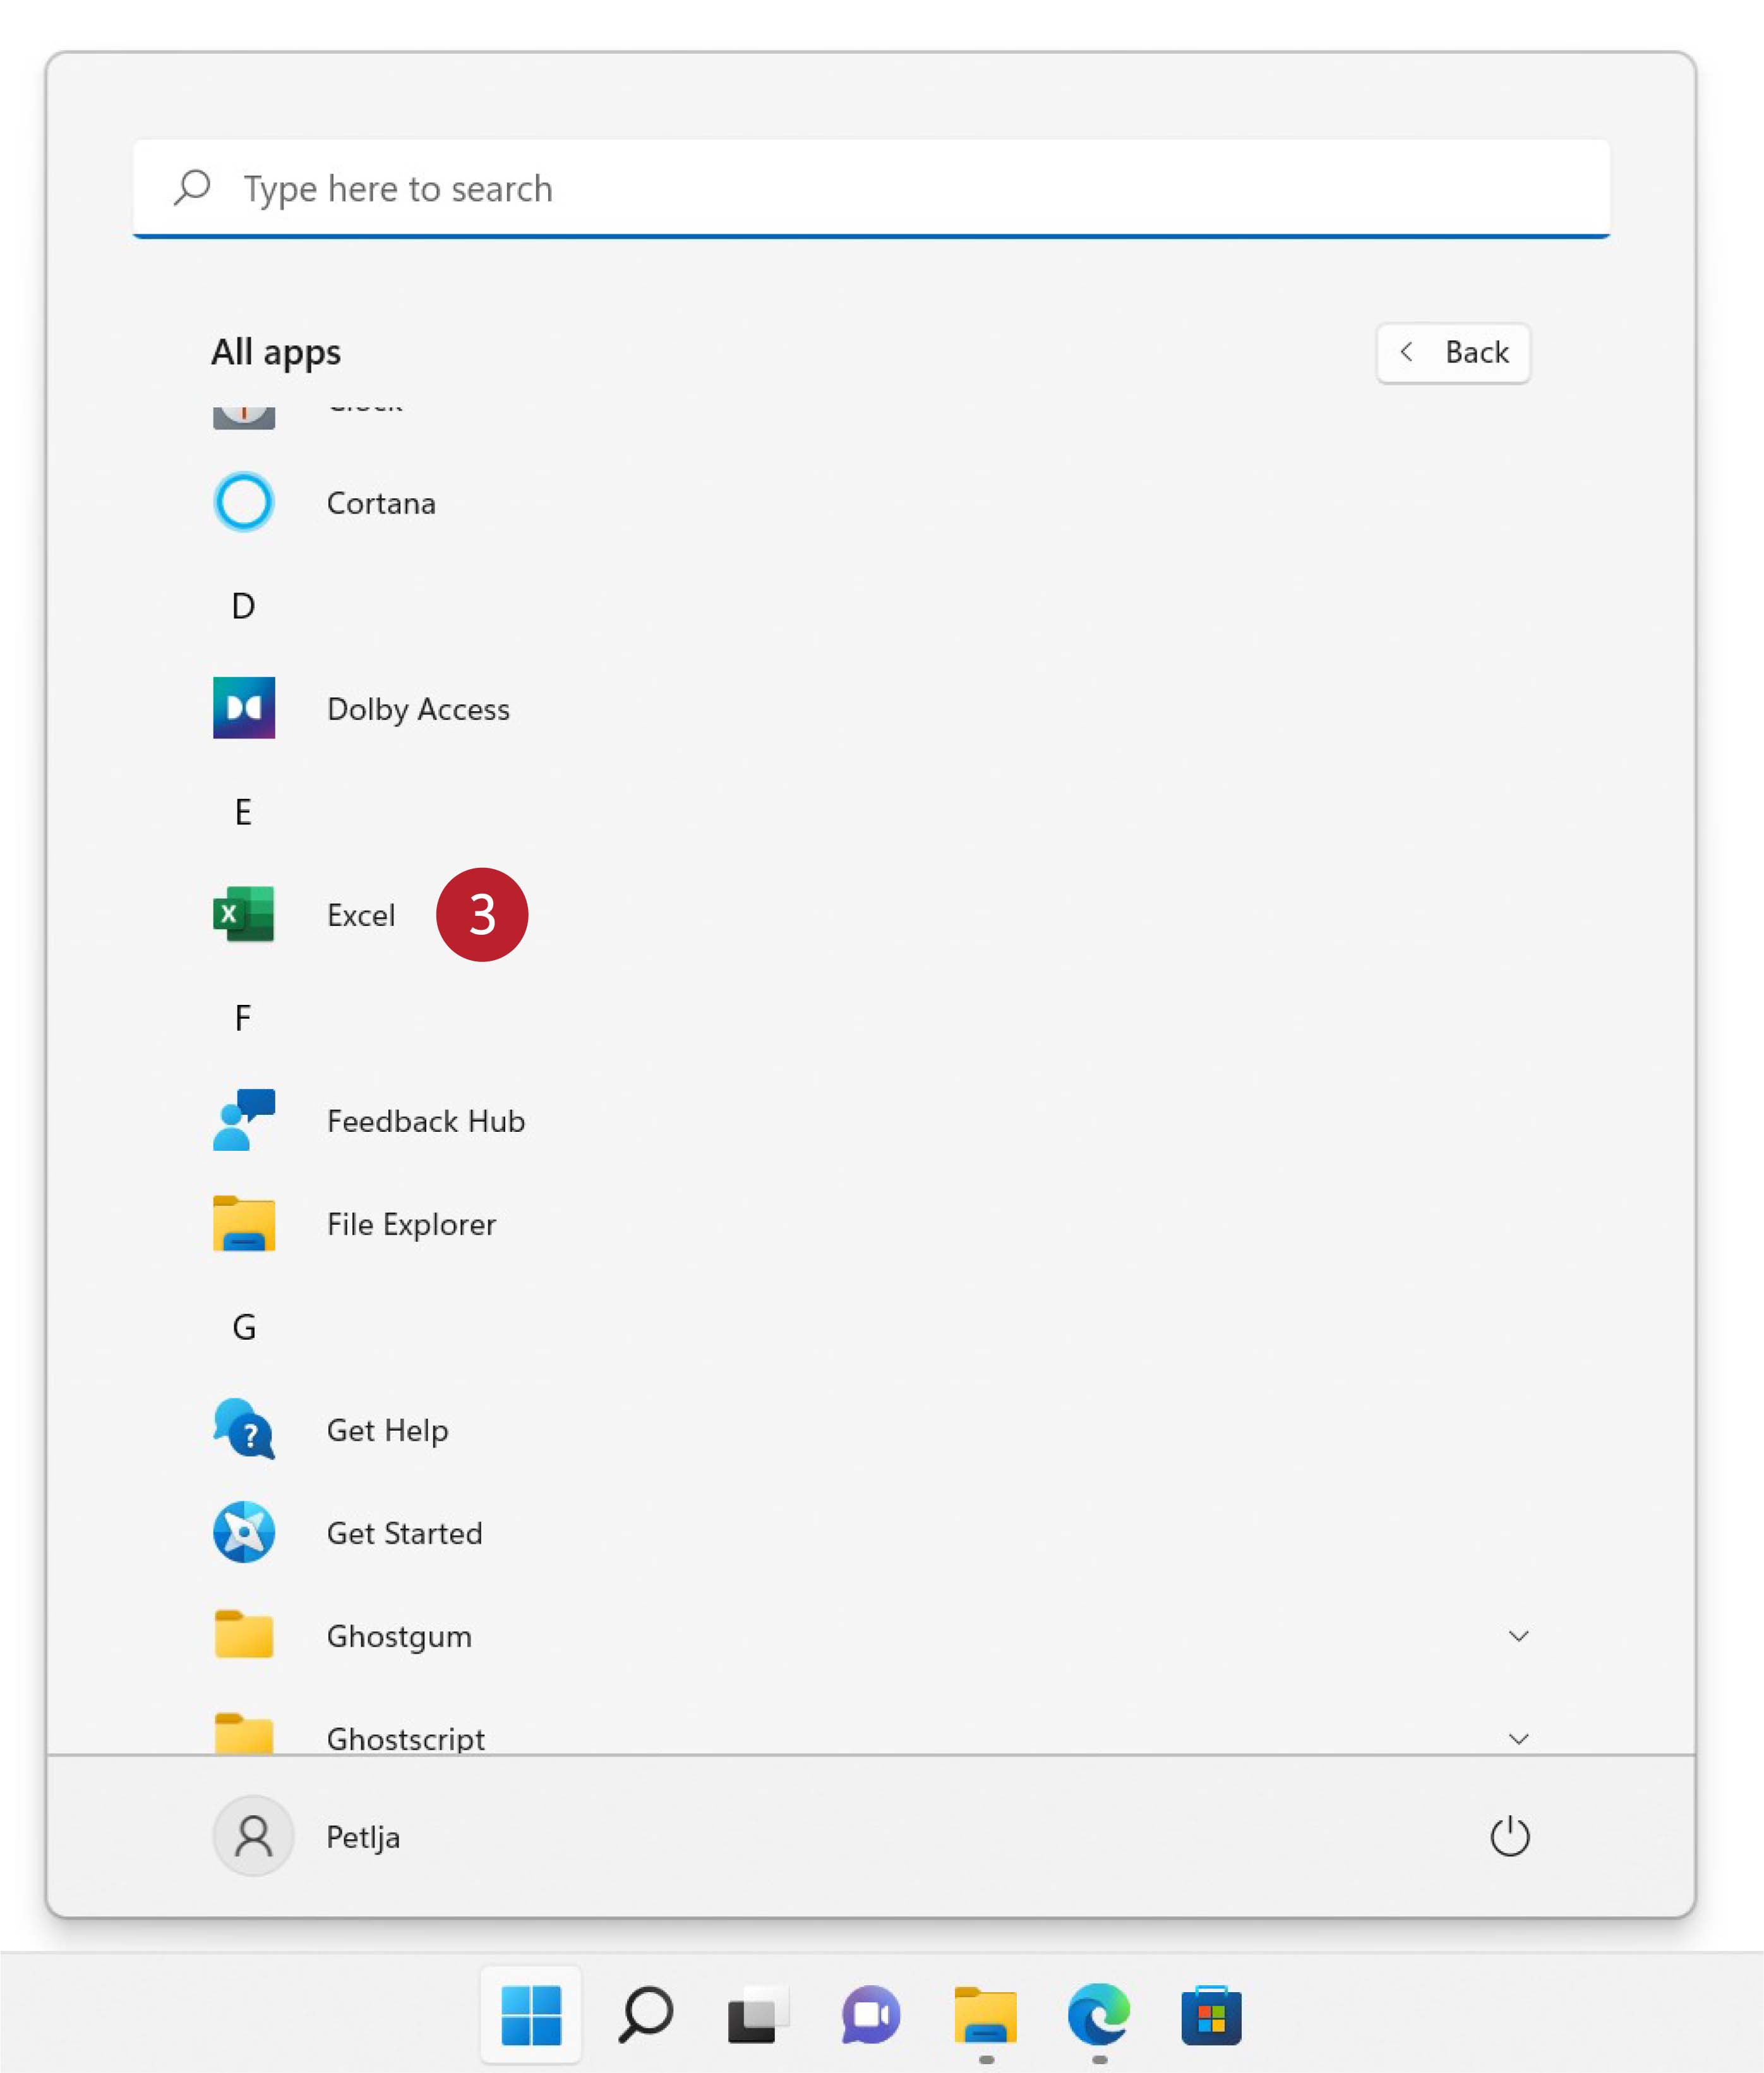The height and width of the screenshot is (2073, 1764).
Task: Click the power button icon
Action: [1509, 1837]
